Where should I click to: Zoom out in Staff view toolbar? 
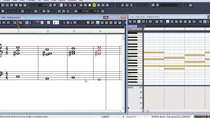click(14, 23)
